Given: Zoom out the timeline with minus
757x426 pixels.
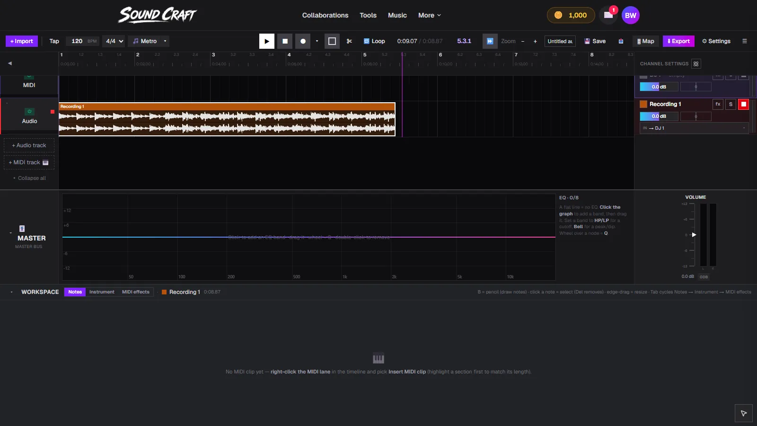Looking at the screenshot, I should point(523,41).
